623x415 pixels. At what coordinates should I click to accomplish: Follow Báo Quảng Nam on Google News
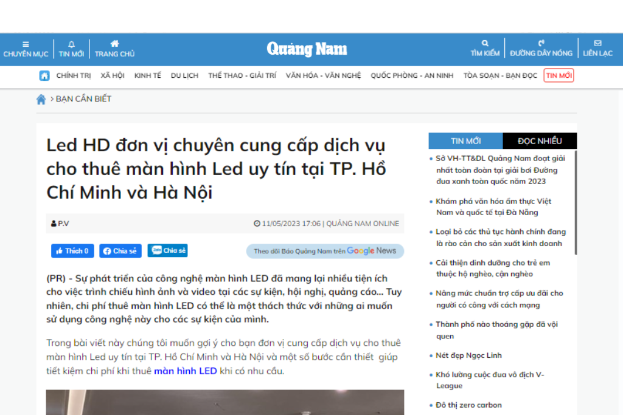pos(325,251)
